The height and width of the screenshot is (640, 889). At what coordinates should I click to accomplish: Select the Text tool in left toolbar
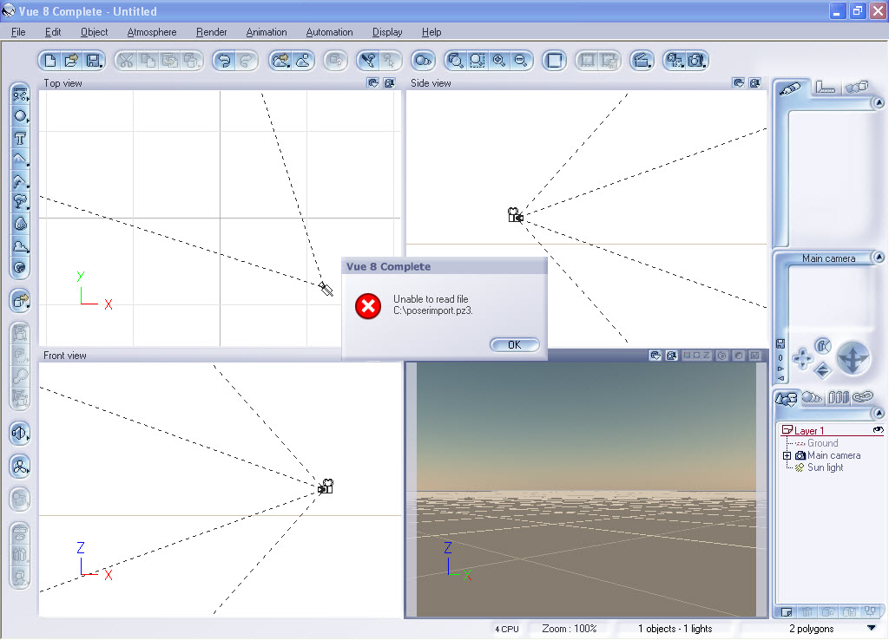pos(20,138)
